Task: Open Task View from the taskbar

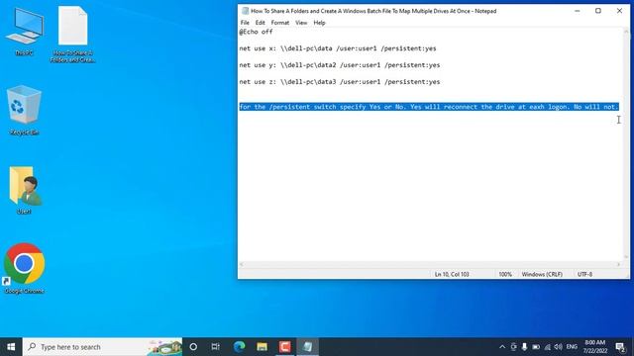Action: click(216, 347)
